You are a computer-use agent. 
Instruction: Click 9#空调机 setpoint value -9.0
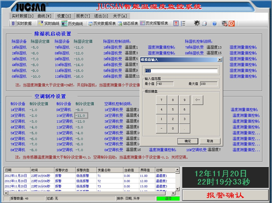79,110
